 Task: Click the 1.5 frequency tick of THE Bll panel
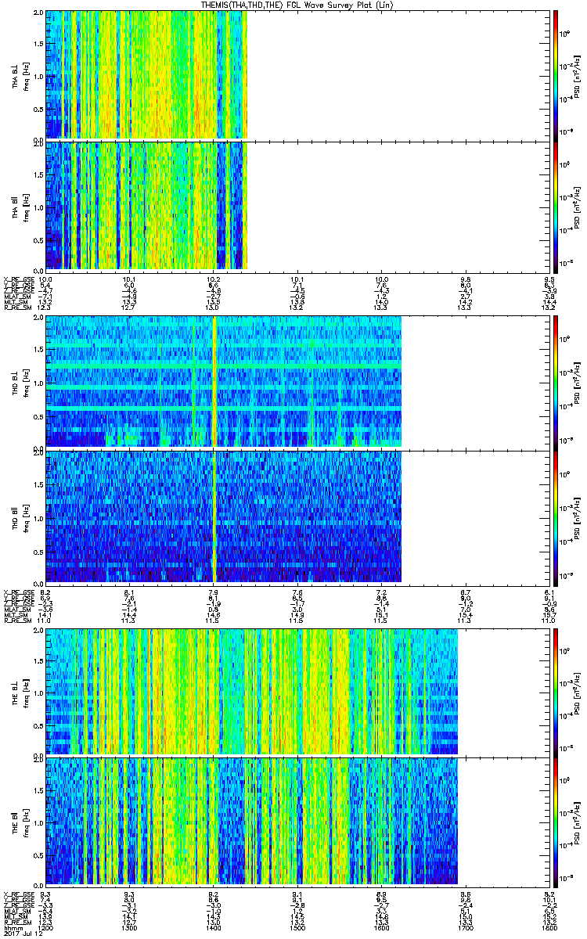(x=38, y=790)
